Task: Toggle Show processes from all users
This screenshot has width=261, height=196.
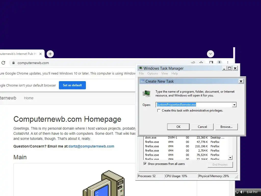Action: [145, 164]
